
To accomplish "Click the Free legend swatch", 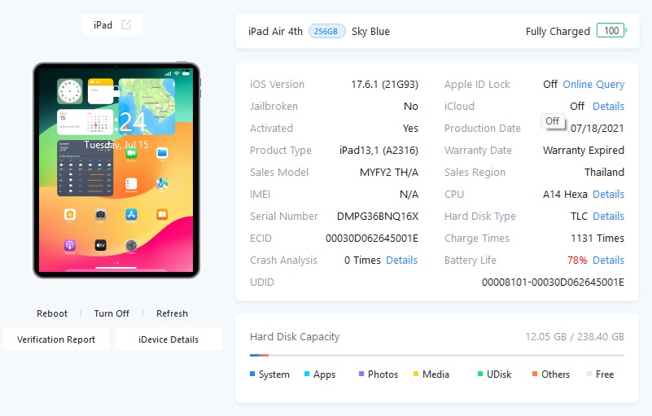I will [x=589, y=374].
